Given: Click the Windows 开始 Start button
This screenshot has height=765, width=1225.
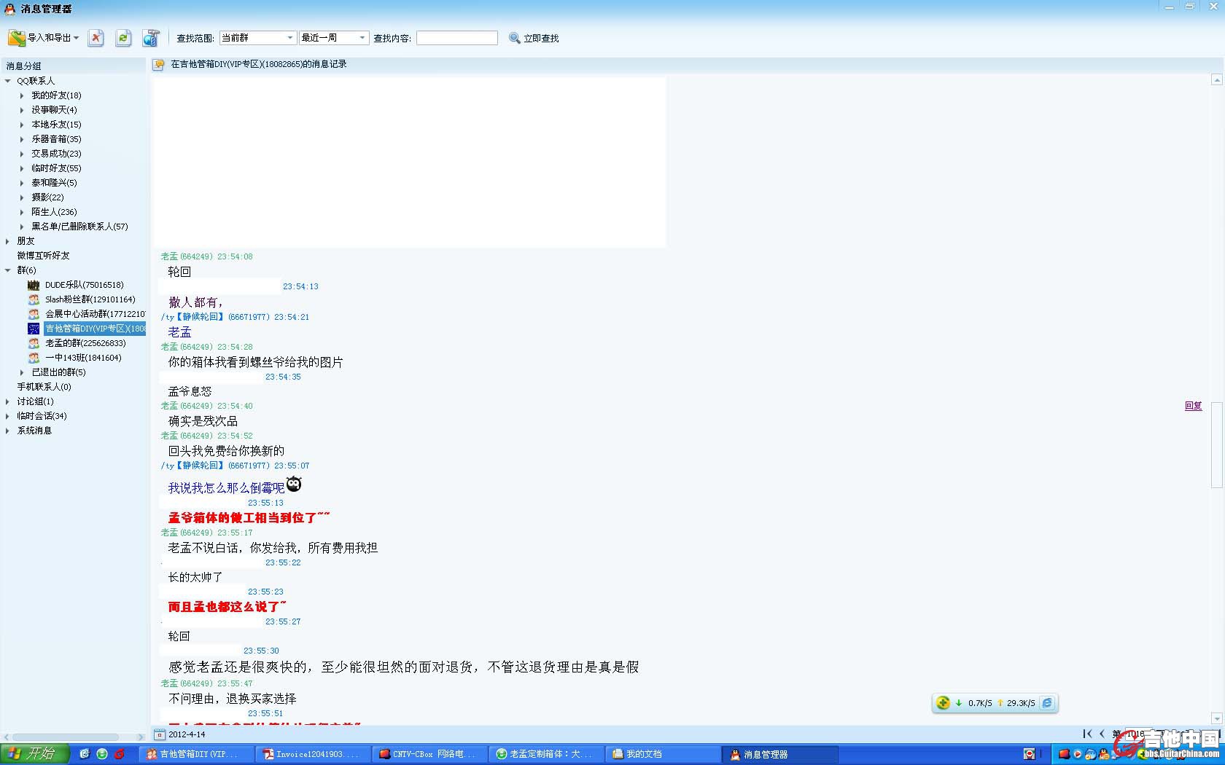Looking at the screenshot, I should click(x=34, y=754).
